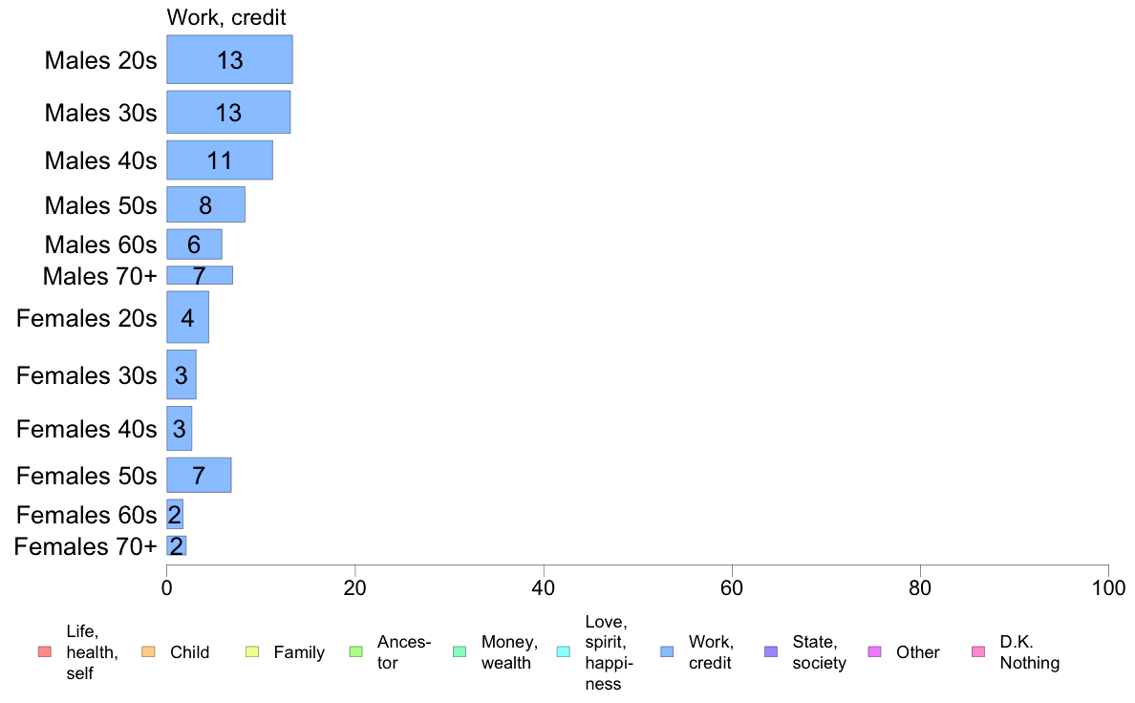Click the orange Child legend swatch
This screenshot has height=703, width=1135.
coord(148,652)
